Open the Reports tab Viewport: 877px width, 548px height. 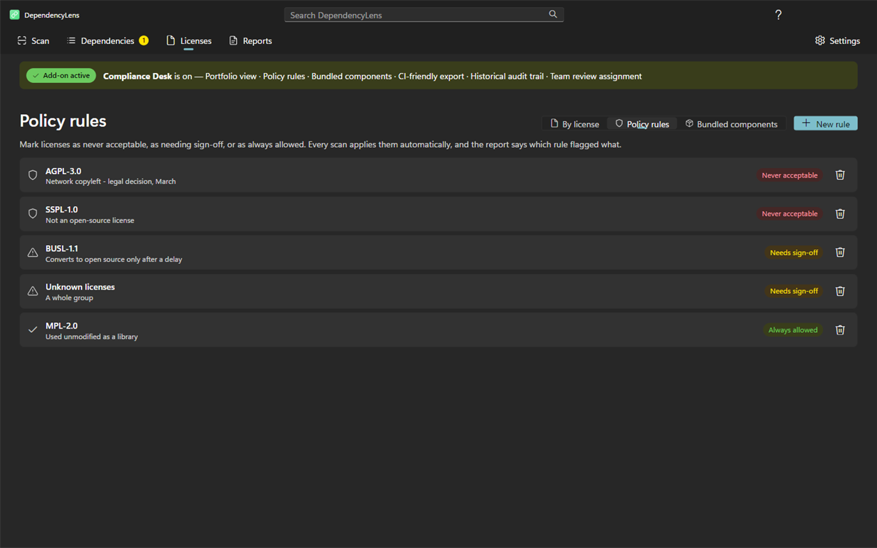point(251,40)
